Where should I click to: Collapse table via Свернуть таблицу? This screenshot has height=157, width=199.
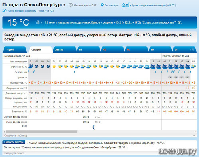[x=16, y=135]
